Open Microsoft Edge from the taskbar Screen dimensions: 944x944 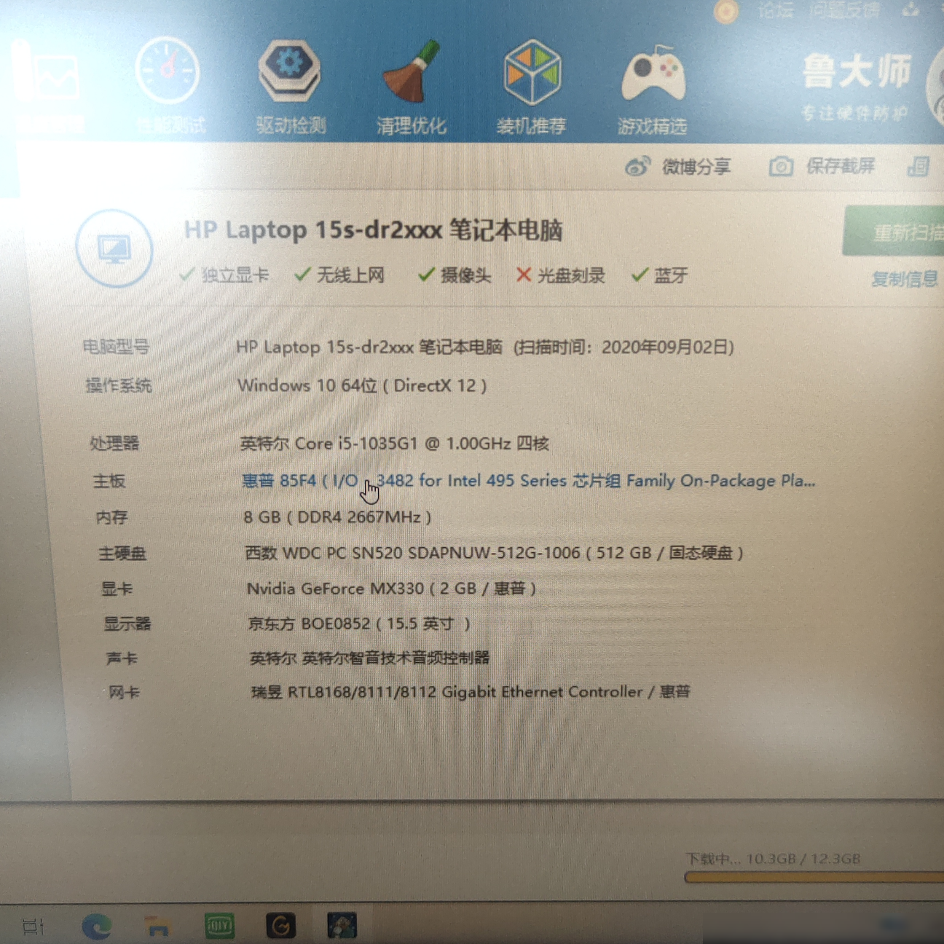(96, 927)
